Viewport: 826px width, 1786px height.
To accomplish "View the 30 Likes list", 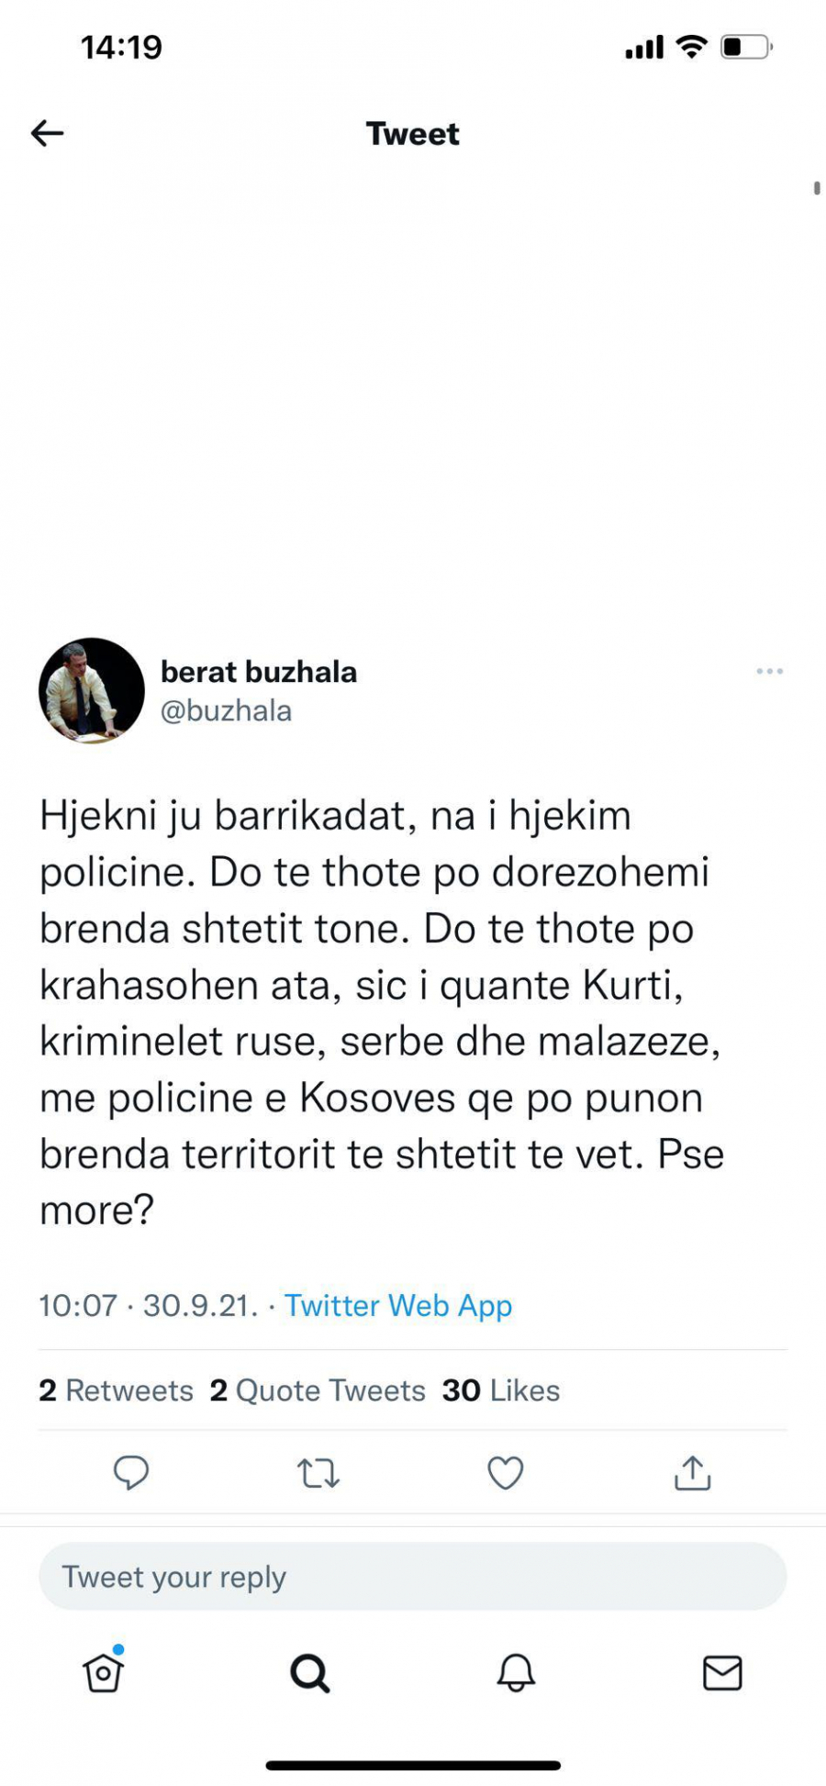I will pos(501,1390).
